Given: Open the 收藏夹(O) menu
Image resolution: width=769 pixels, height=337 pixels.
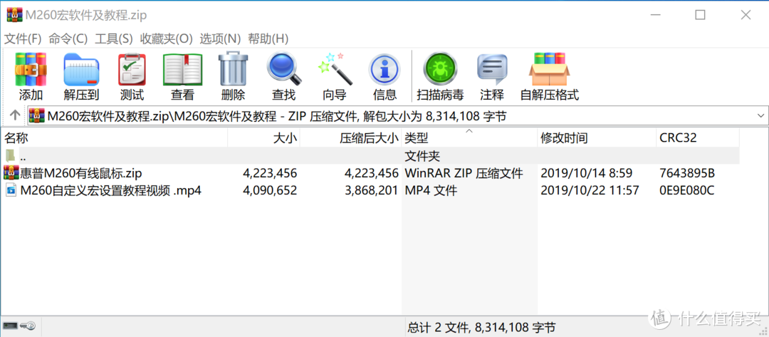Looking at the screenshot, I should pyautogui.click(x=166, y=38).
